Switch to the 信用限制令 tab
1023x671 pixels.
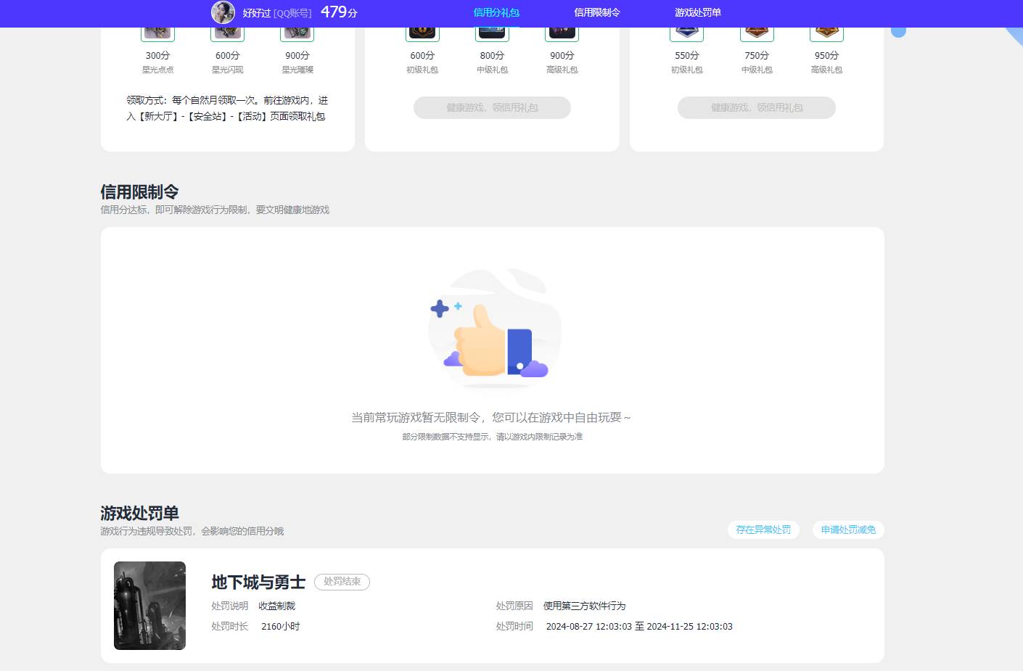point(596,12)
